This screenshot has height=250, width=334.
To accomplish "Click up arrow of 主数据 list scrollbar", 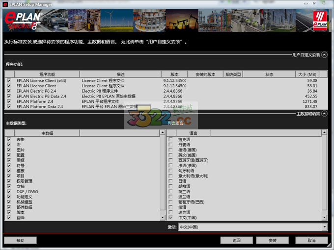I will [x=163, y=133].
